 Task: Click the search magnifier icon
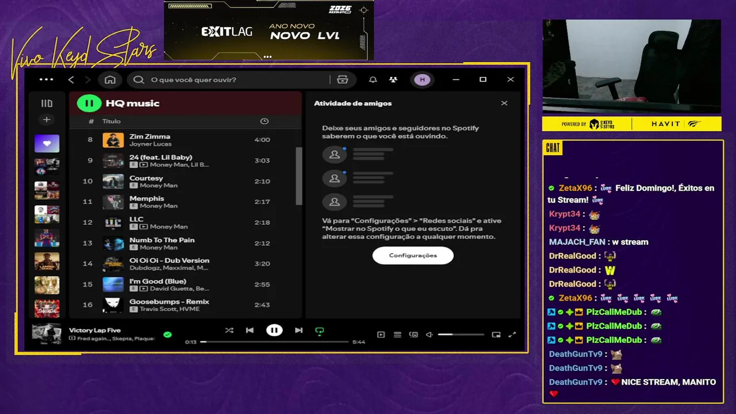coord(139,79)
